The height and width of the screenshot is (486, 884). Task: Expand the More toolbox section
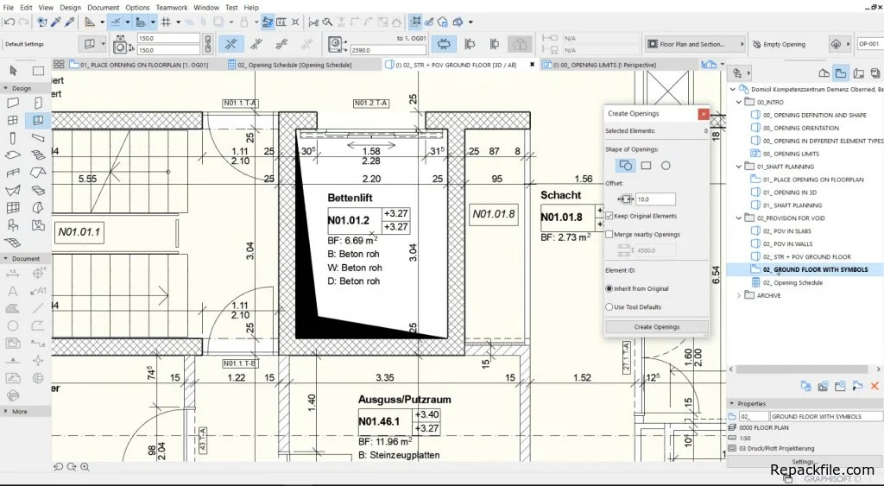[x=6, y=412]
